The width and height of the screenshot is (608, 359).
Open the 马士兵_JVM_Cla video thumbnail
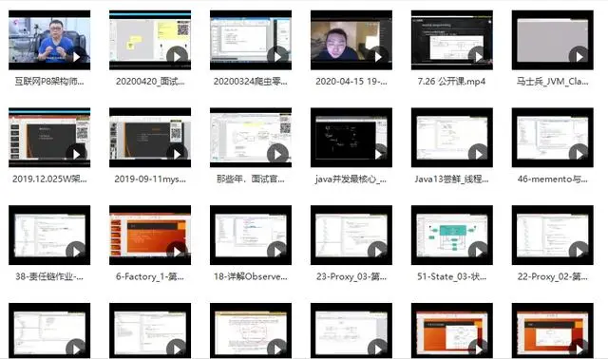click(x=553, y=40)
